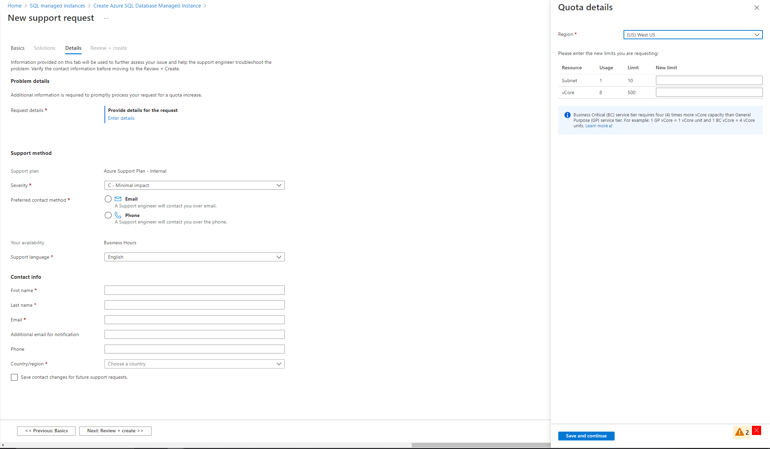
Task: Click the email contact method icon
Action: [x=117, y=199]
